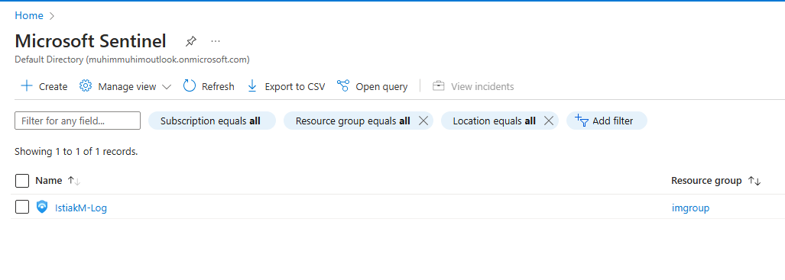The height and width of the screenshot is (280, 785).
Task: Click the Resource group column sort arrows
Action: [x=754, y=181]
